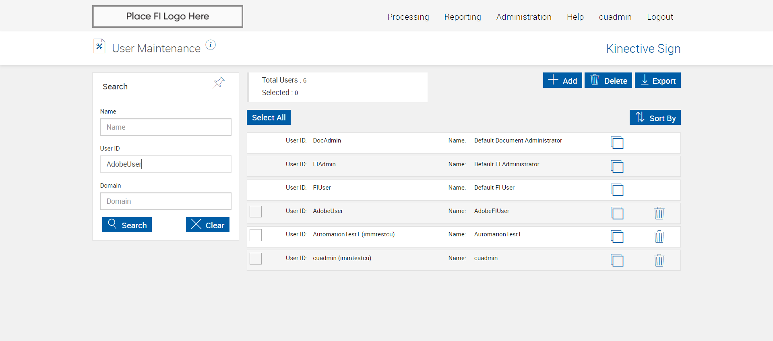Screen dimensions: 773x341
Task: Tick the cuadmin row checkbox
Action: point(256,258)
